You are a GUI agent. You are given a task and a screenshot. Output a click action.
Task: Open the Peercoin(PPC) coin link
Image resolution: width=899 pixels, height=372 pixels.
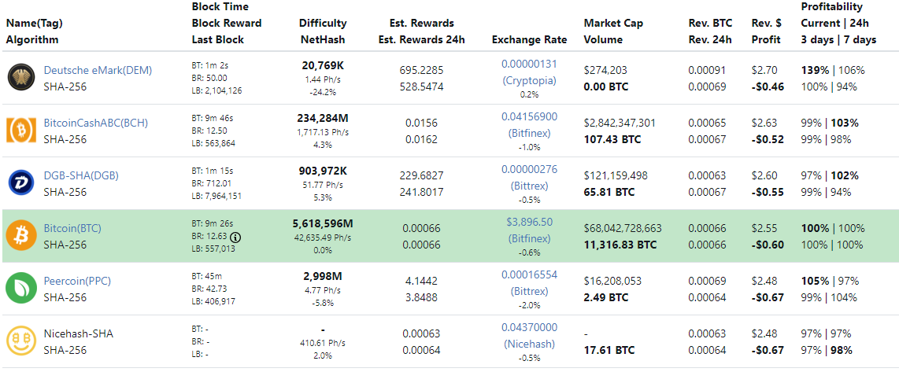click(77, 281)
